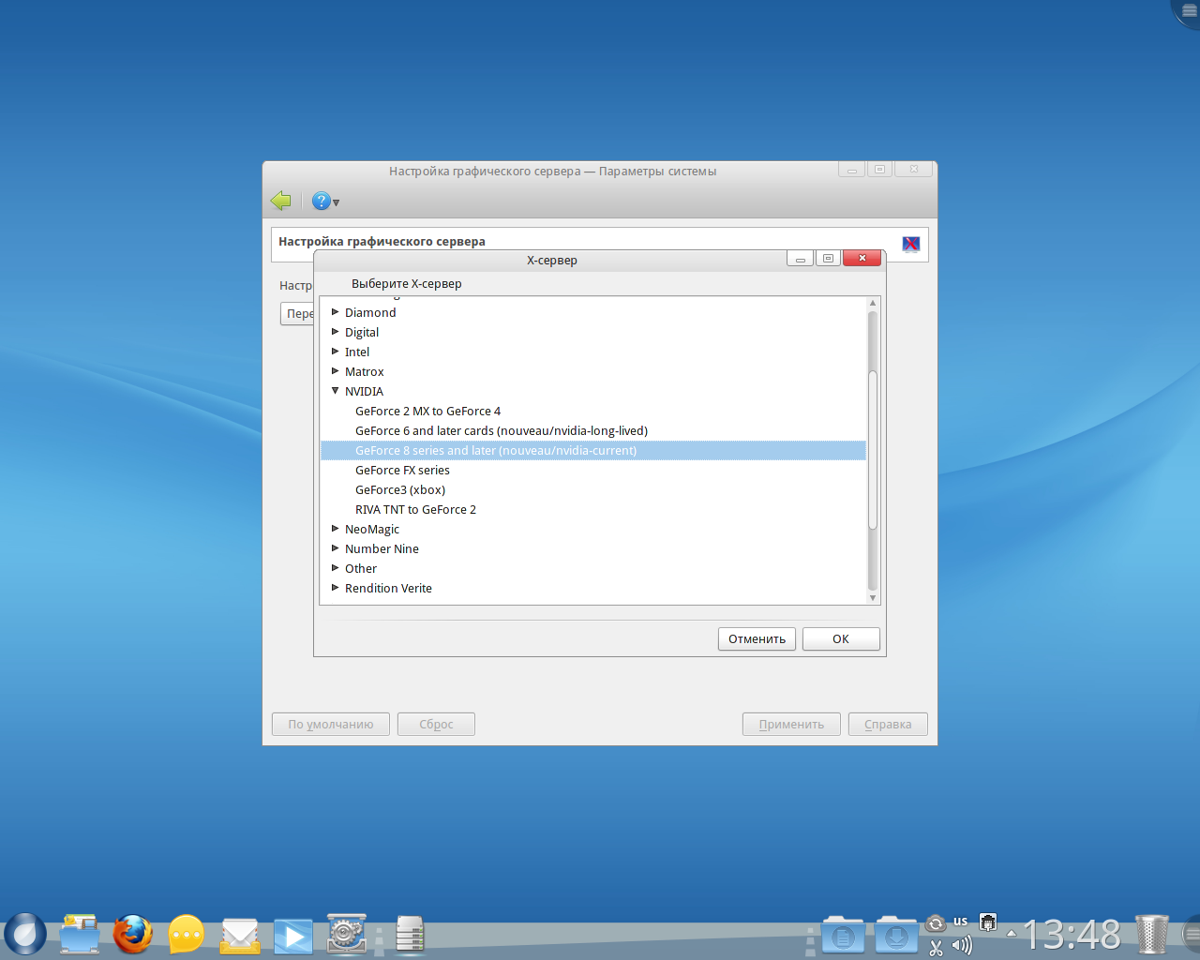
Task: Click the X-server list vertical scrollbar
Action: point(873,450)
